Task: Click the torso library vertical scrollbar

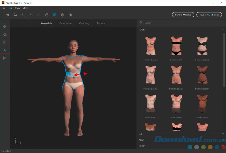Action: [x=224, y=59]
